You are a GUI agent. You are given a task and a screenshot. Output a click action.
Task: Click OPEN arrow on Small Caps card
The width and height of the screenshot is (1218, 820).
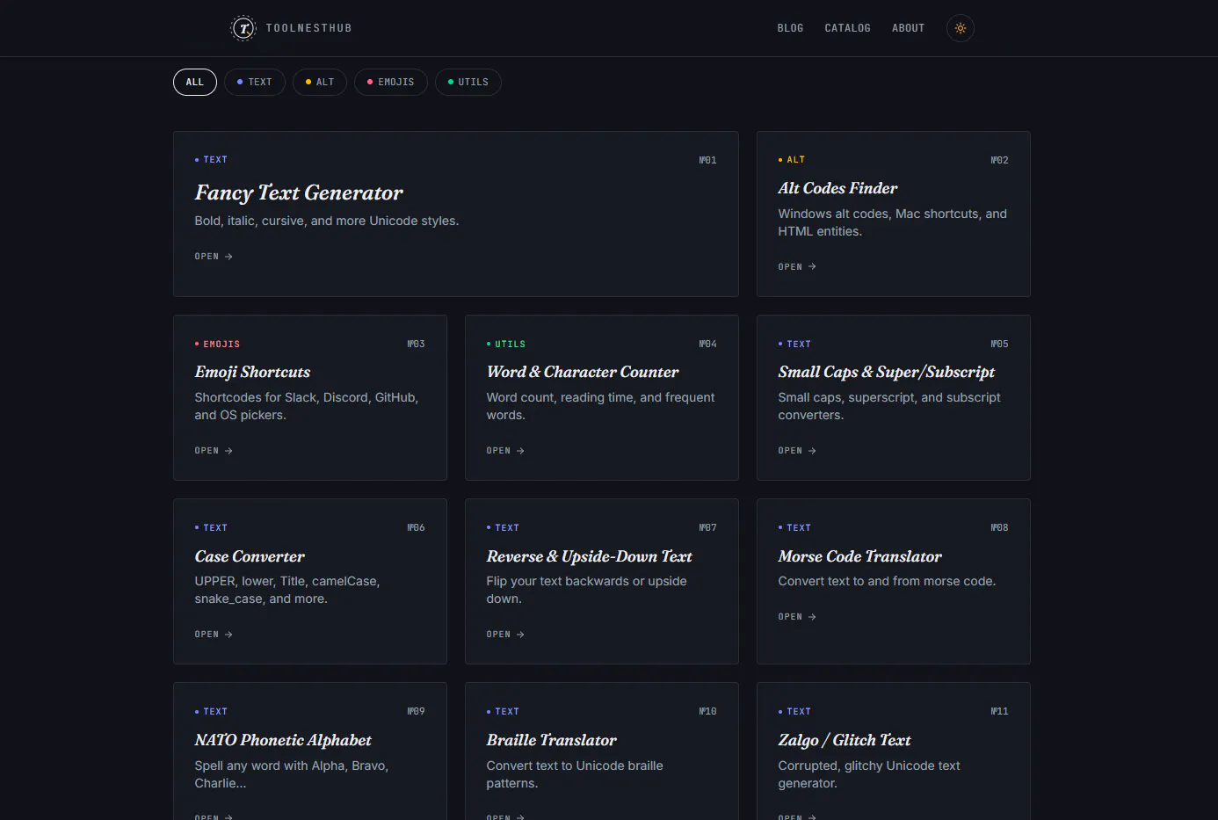pos(797,451)
